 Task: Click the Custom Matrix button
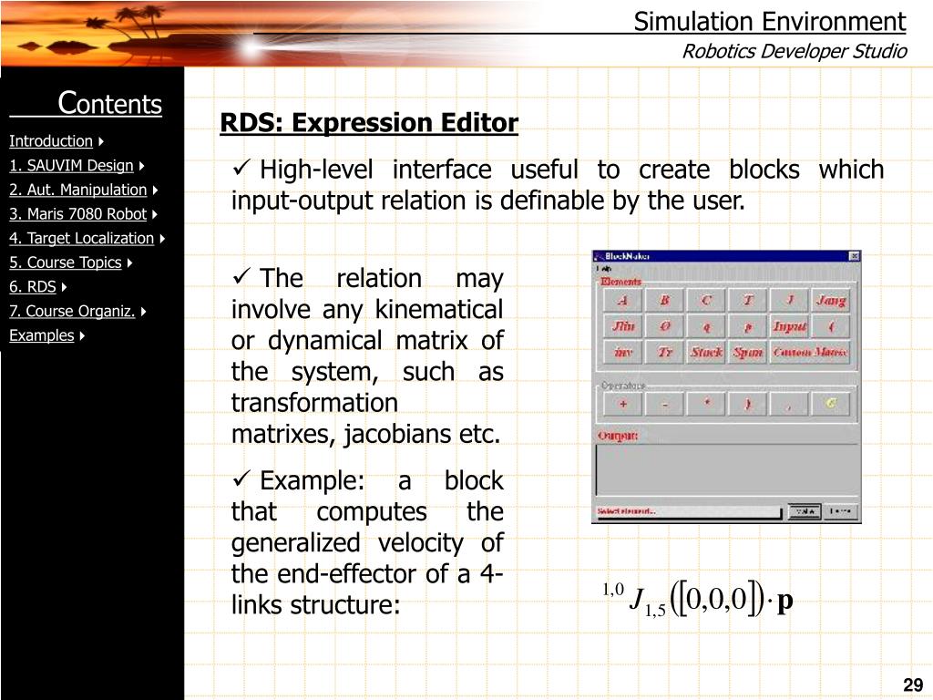click(x=810, y=353)
